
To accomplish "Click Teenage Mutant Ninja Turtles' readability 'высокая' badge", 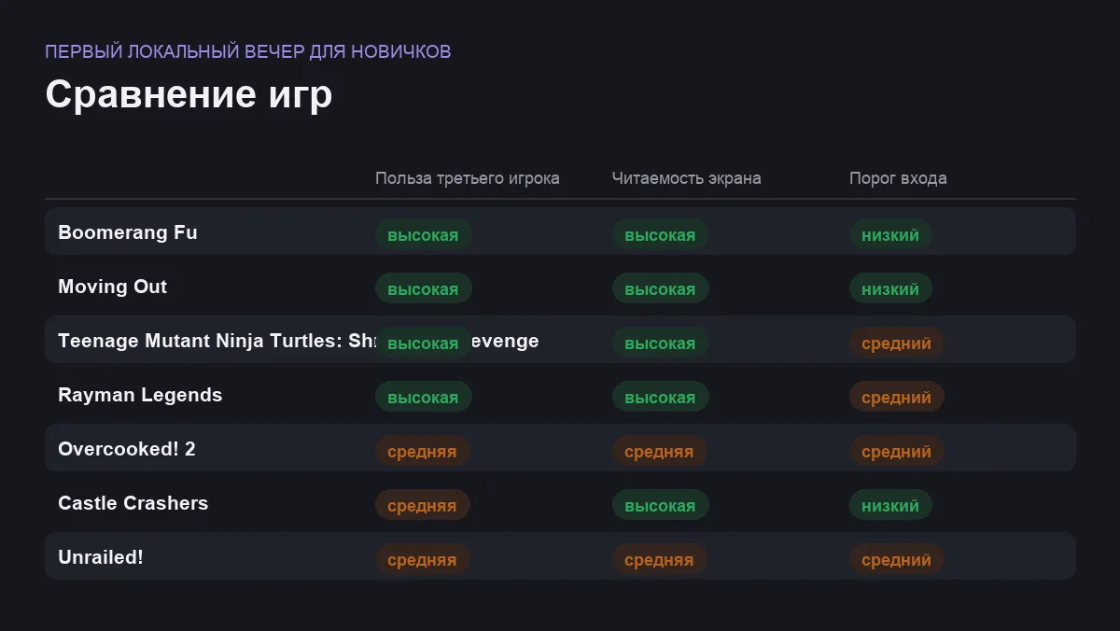I will point(661,343).
